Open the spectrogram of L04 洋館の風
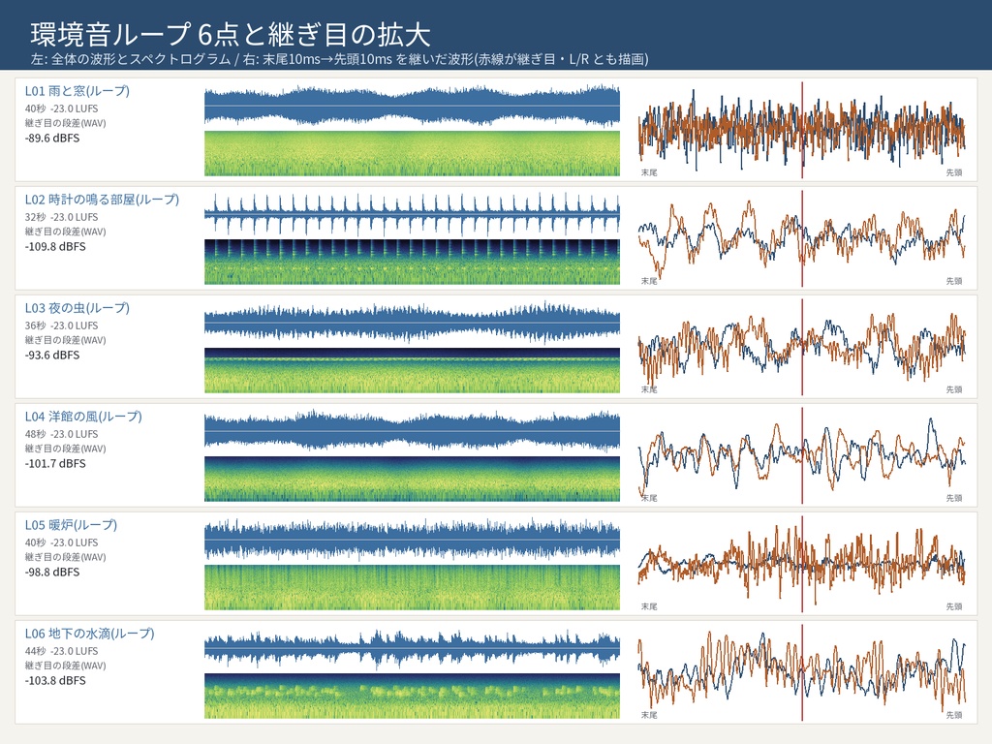 coord(412,479)
